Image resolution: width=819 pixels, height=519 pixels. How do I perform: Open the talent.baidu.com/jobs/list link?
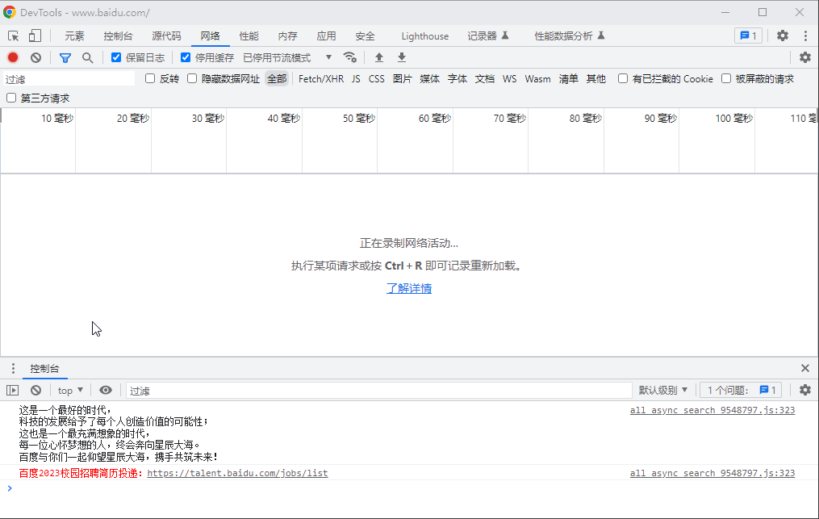pos(238,473)
